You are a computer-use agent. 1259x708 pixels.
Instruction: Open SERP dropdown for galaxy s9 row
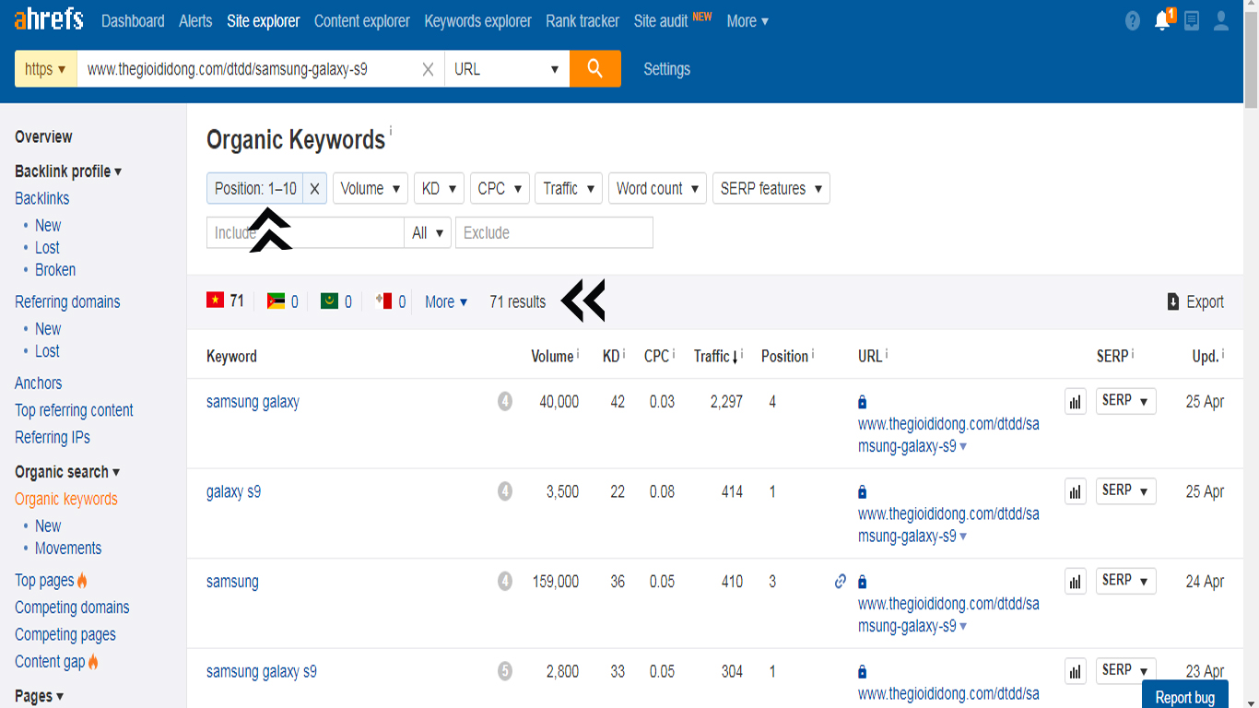[1125, 490]
